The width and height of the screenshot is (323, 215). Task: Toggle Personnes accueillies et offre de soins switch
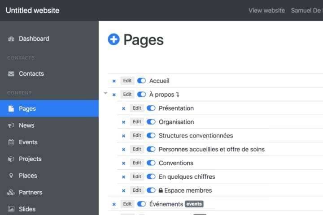(151, 149)
